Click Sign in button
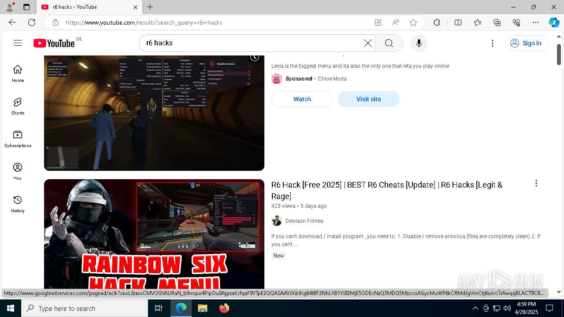The width and height of the screenshot is (564, 317). tap(527, 43)
